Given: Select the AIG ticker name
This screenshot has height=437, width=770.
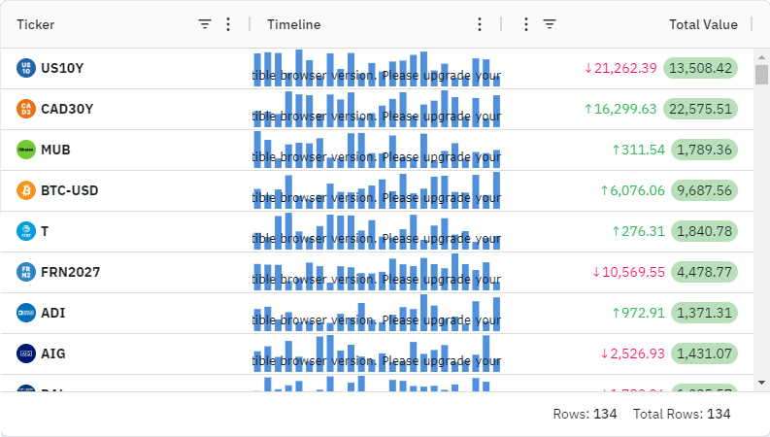Looking at the screenshot, I should pos(53,353).
